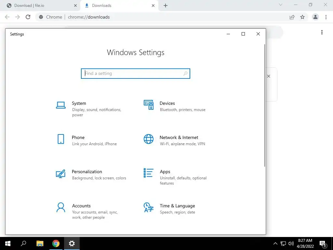Open the taskbar clock and date
Image resolution: width=333 pixels, height=250 pixels.
point(305,243)
